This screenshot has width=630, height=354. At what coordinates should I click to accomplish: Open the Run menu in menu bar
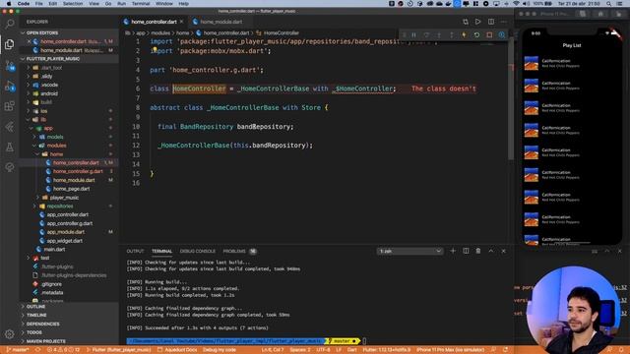coord(121,4)
